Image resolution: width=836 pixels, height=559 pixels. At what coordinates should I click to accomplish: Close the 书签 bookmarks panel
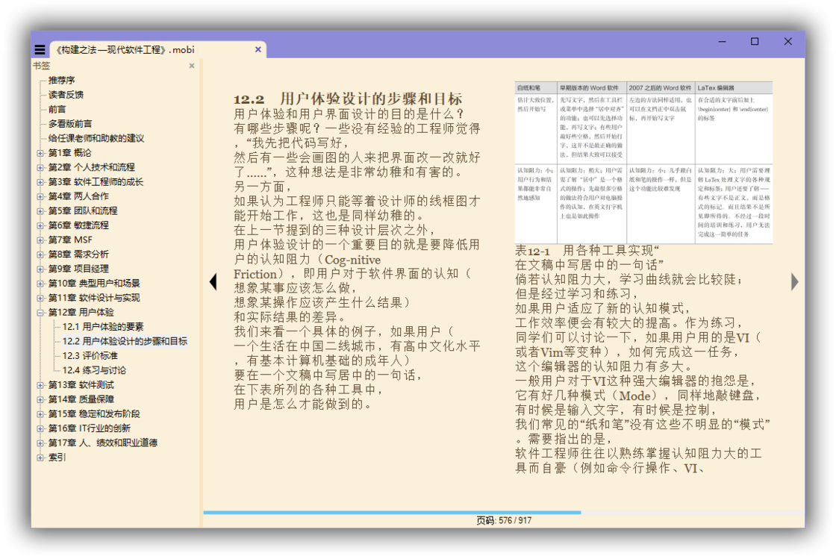pos(192,66)
